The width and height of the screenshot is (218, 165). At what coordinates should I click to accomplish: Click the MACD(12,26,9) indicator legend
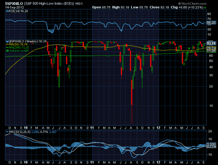20,132
